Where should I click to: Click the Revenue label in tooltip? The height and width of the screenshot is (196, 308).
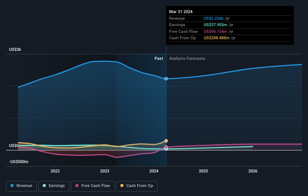click(x=177, y=18)
